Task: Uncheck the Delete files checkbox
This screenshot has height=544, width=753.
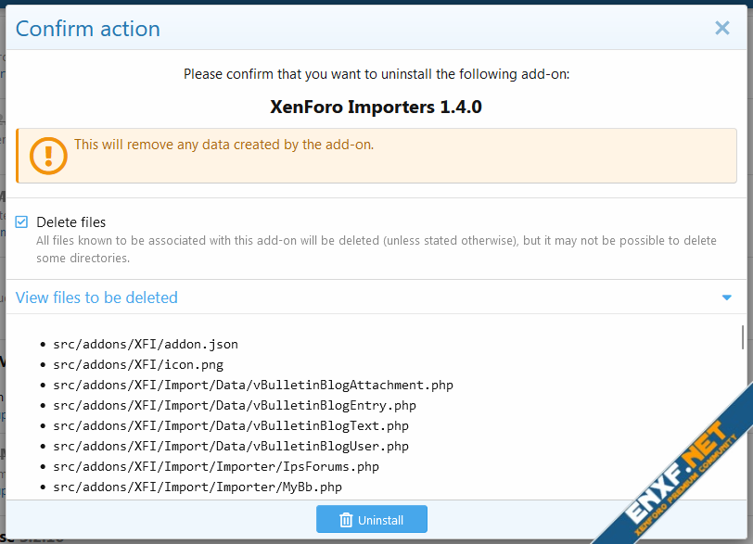Action: click(22, 222)
